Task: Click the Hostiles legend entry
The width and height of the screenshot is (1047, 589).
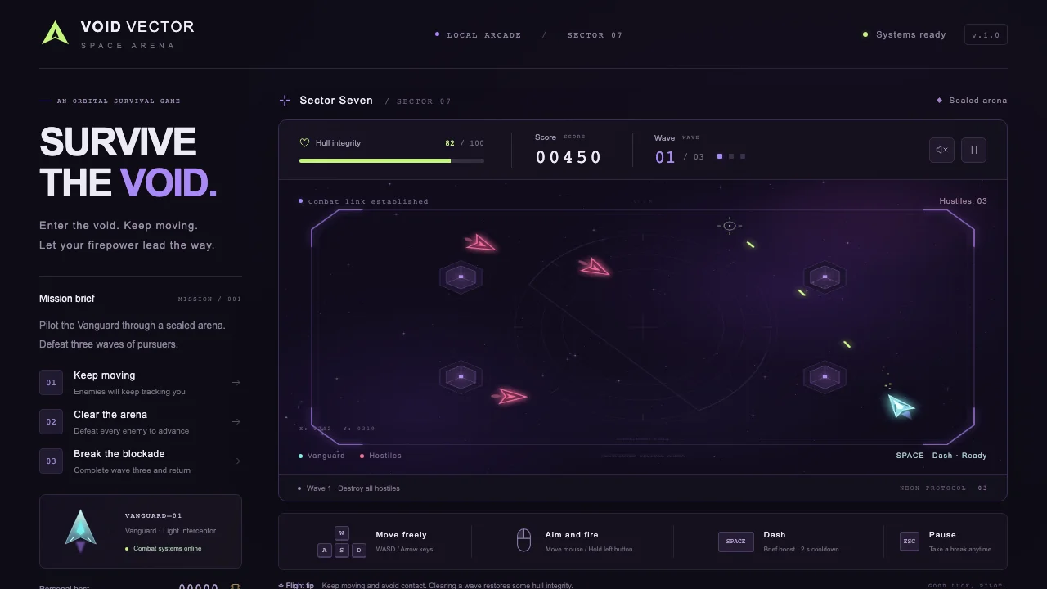Action: 381,456
